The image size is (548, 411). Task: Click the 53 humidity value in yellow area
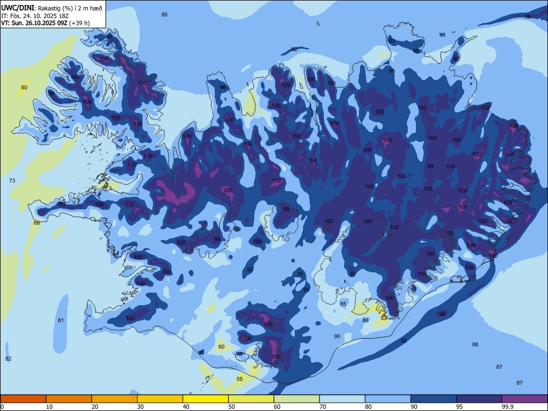pyautogui.click(x=384, y=318)
